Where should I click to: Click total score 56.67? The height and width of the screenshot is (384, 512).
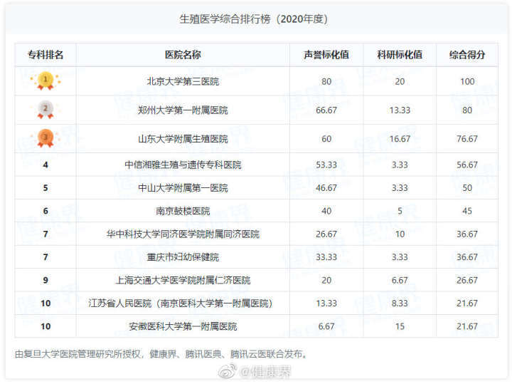click(467, 165)
